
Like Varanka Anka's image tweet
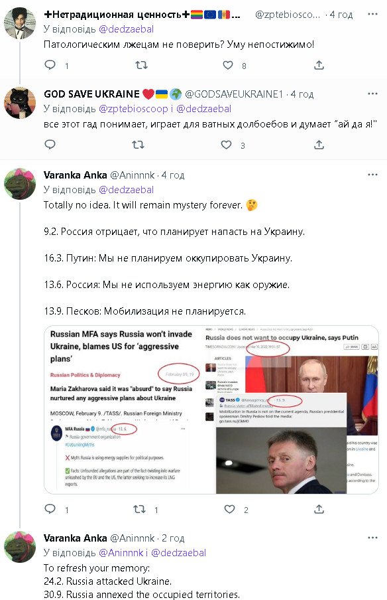pos(229,509)
